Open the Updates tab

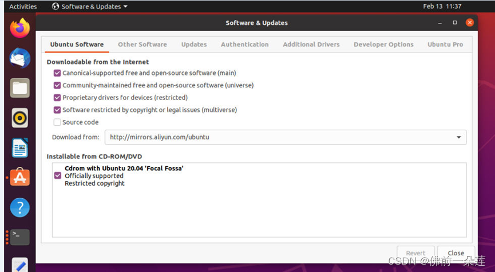tap(194, 45)
